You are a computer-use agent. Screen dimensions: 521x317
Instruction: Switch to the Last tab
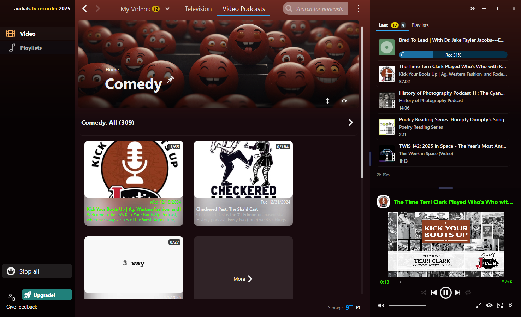point(383,25)
